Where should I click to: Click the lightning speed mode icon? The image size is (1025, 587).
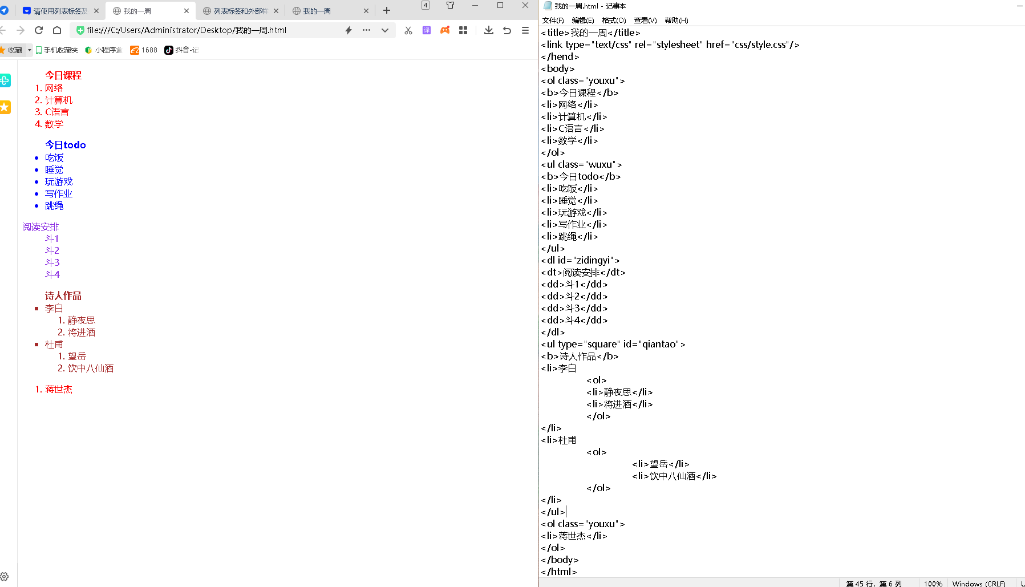click(349, 30)
